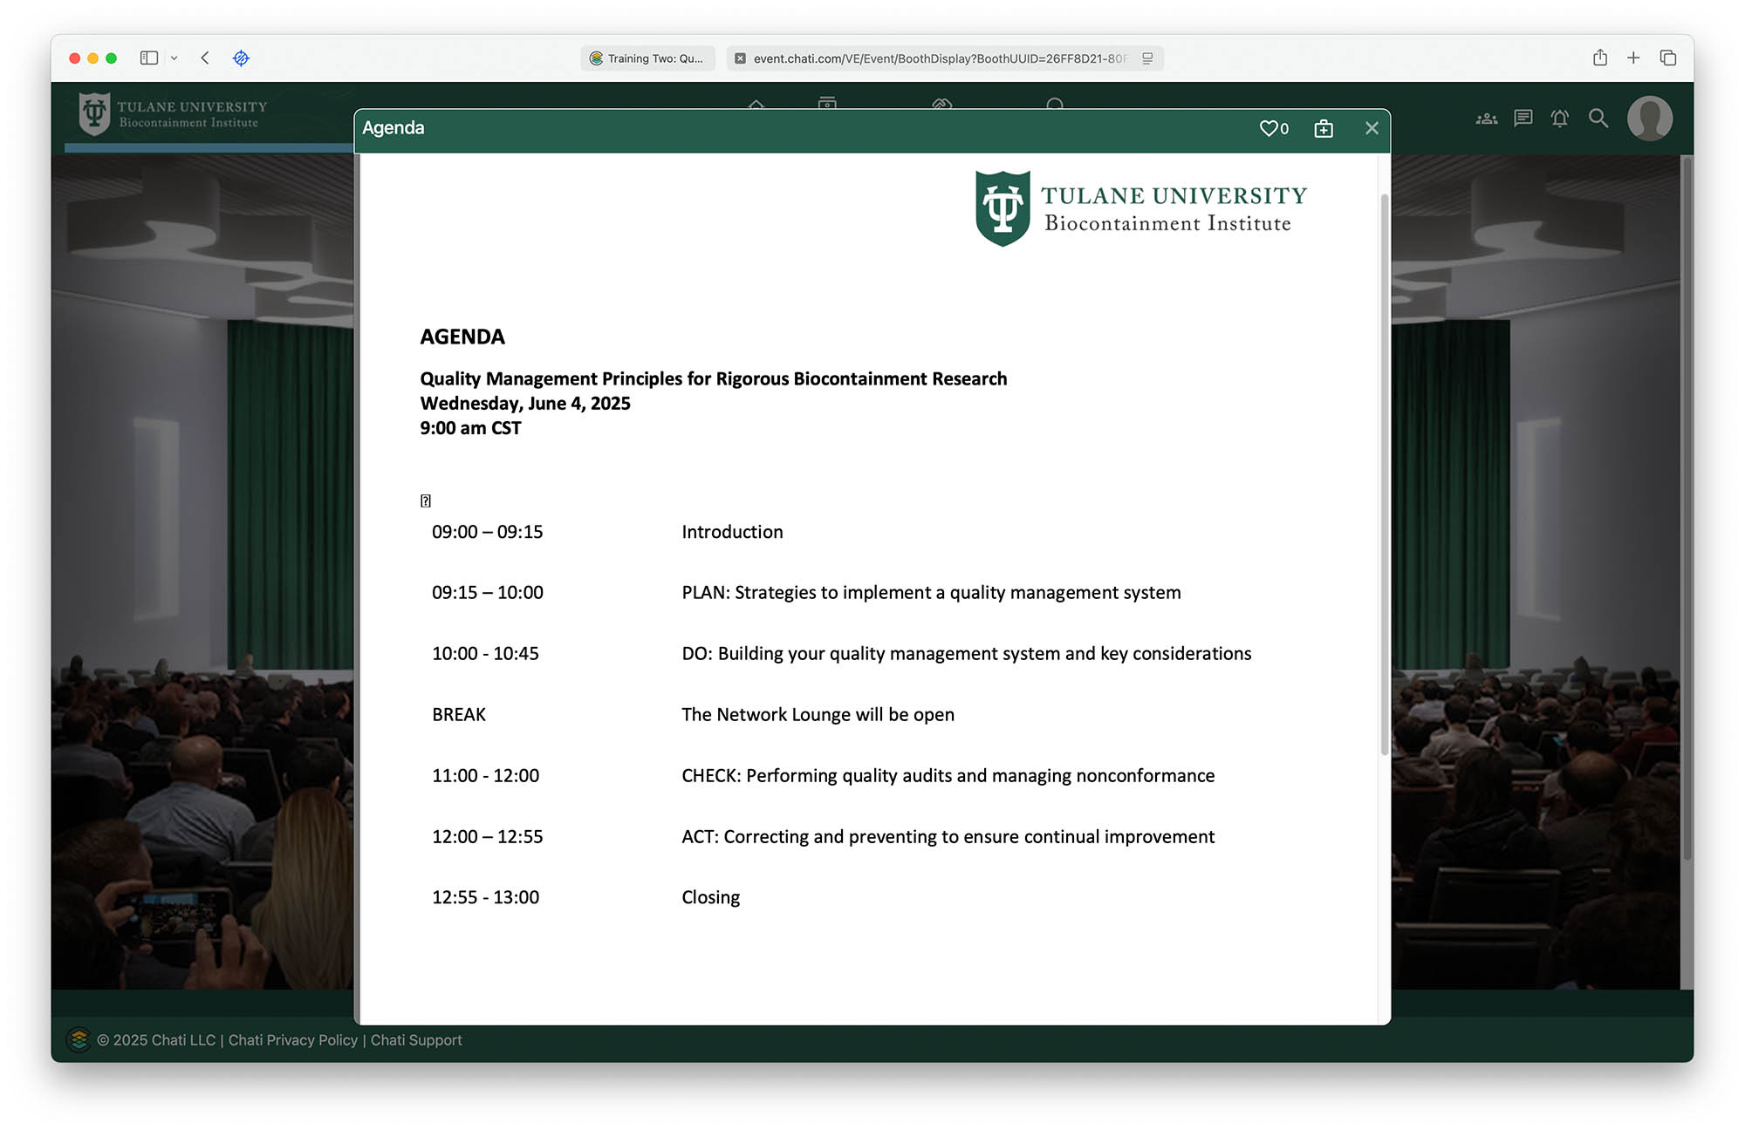Open the user profile avatar
Image resolution: width=1745 pixels, height=1130 pixels.
pyautogui.click(x=1649, y=119)
